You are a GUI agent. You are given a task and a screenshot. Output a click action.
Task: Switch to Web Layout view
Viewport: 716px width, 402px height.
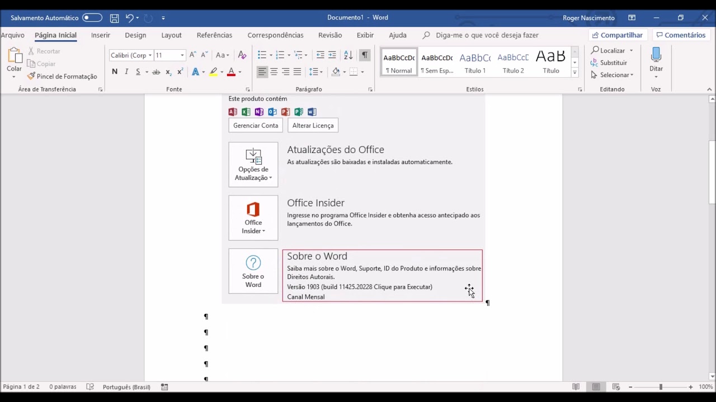click(616, 387)
